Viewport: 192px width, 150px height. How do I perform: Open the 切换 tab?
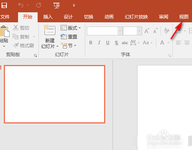point(89,17)
